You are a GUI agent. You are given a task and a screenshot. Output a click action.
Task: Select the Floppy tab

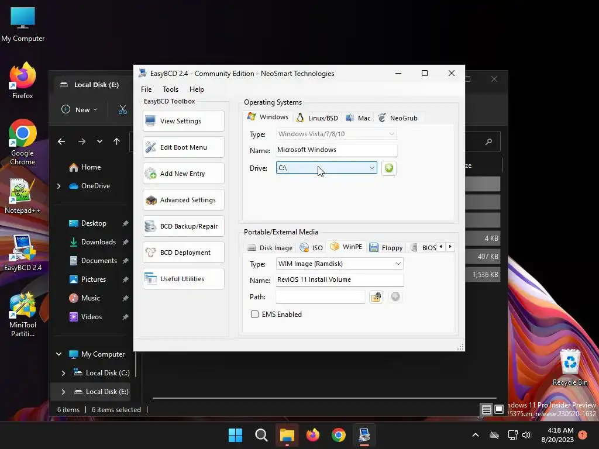pos(386,248)
